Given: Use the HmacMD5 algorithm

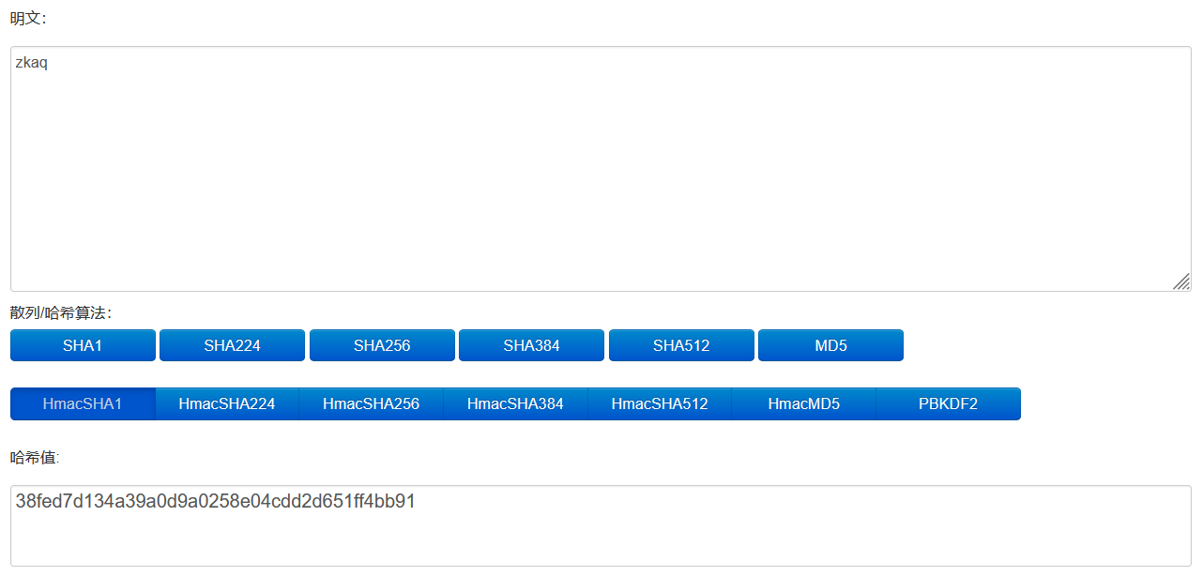Looking at the screenshot, I should [x=804, y=404].
